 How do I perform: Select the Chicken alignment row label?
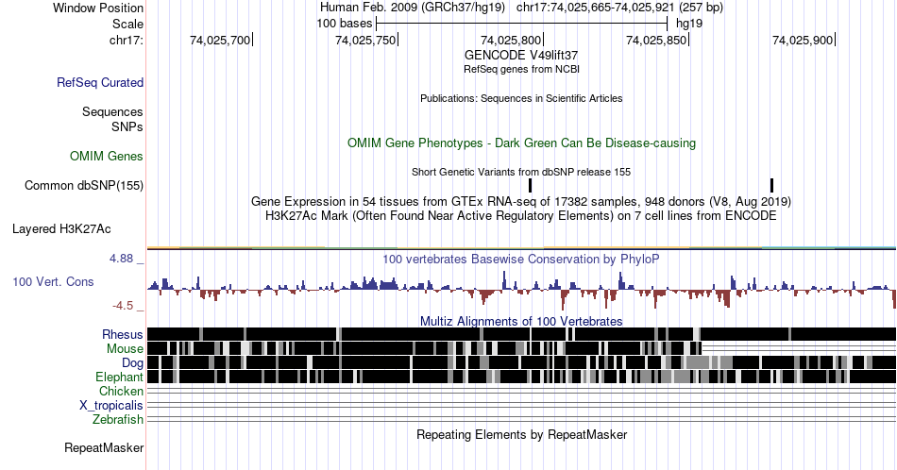coord(121,391)
